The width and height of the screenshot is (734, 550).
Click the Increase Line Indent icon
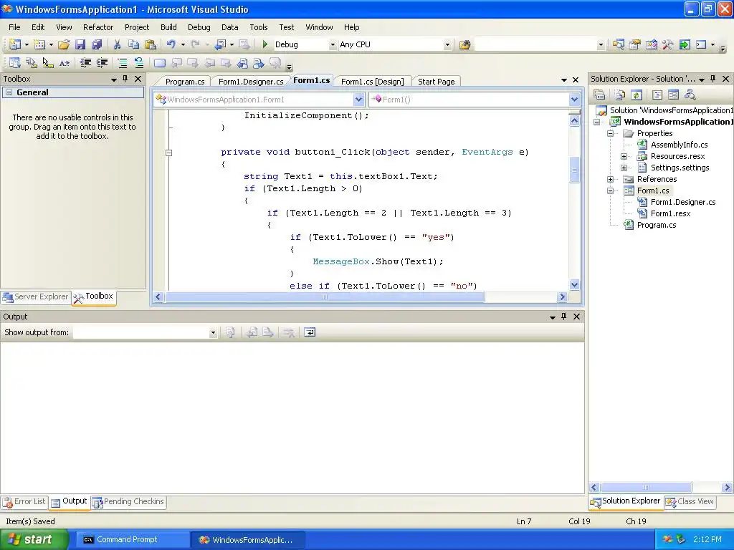point(102,63)
